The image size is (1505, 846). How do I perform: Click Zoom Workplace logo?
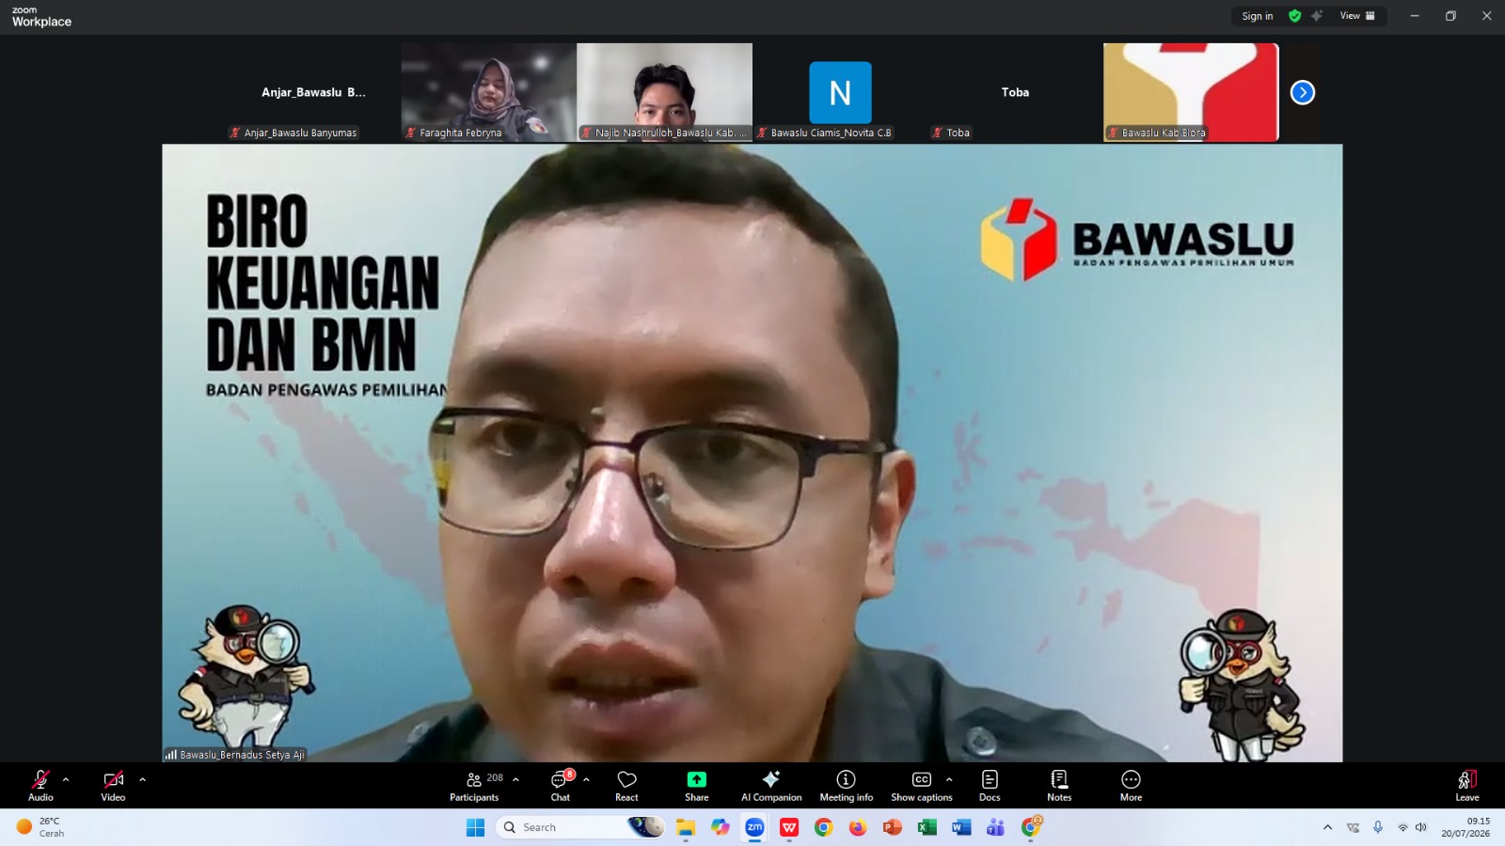click(x=41, y=17)
